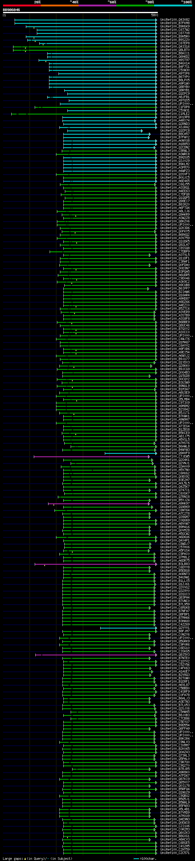Viewport: 195px width, 861px height.
Task: Select the UniRef100_C5XW30 entry
Action: (x=175, y=70)
